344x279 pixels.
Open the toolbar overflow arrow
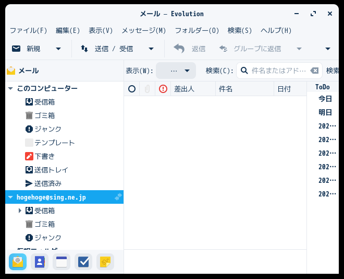click(328, 49)
